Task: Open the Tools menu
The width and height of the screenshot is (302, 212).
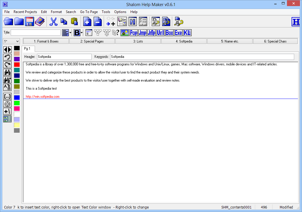Action: 106,12
